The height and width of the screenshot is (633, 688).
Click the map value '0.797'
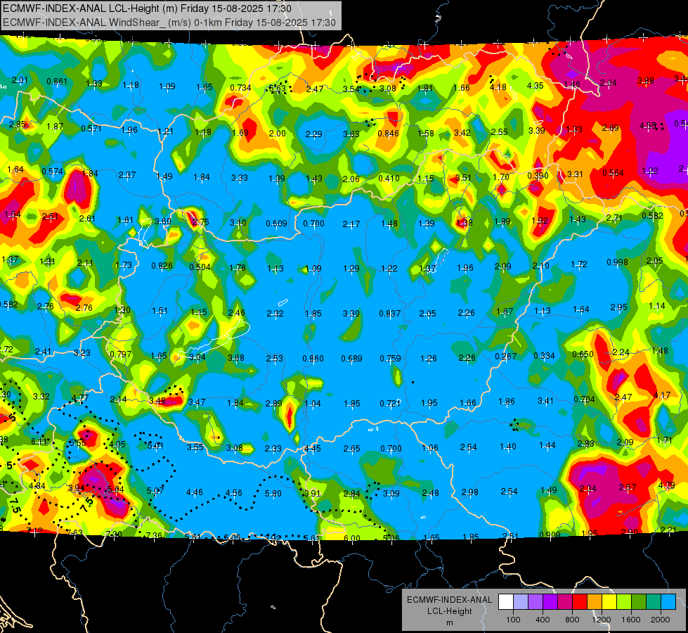point(121,354)
